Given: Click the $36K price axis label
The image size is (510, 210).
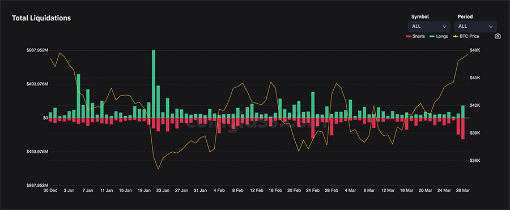Looking at the screenshot, I should tap(475, 161).
